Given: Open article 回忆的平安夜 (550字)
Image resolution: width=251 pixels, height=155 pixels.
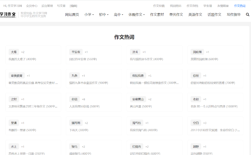Looking at the screenshot, I should [x=83, y=59].
